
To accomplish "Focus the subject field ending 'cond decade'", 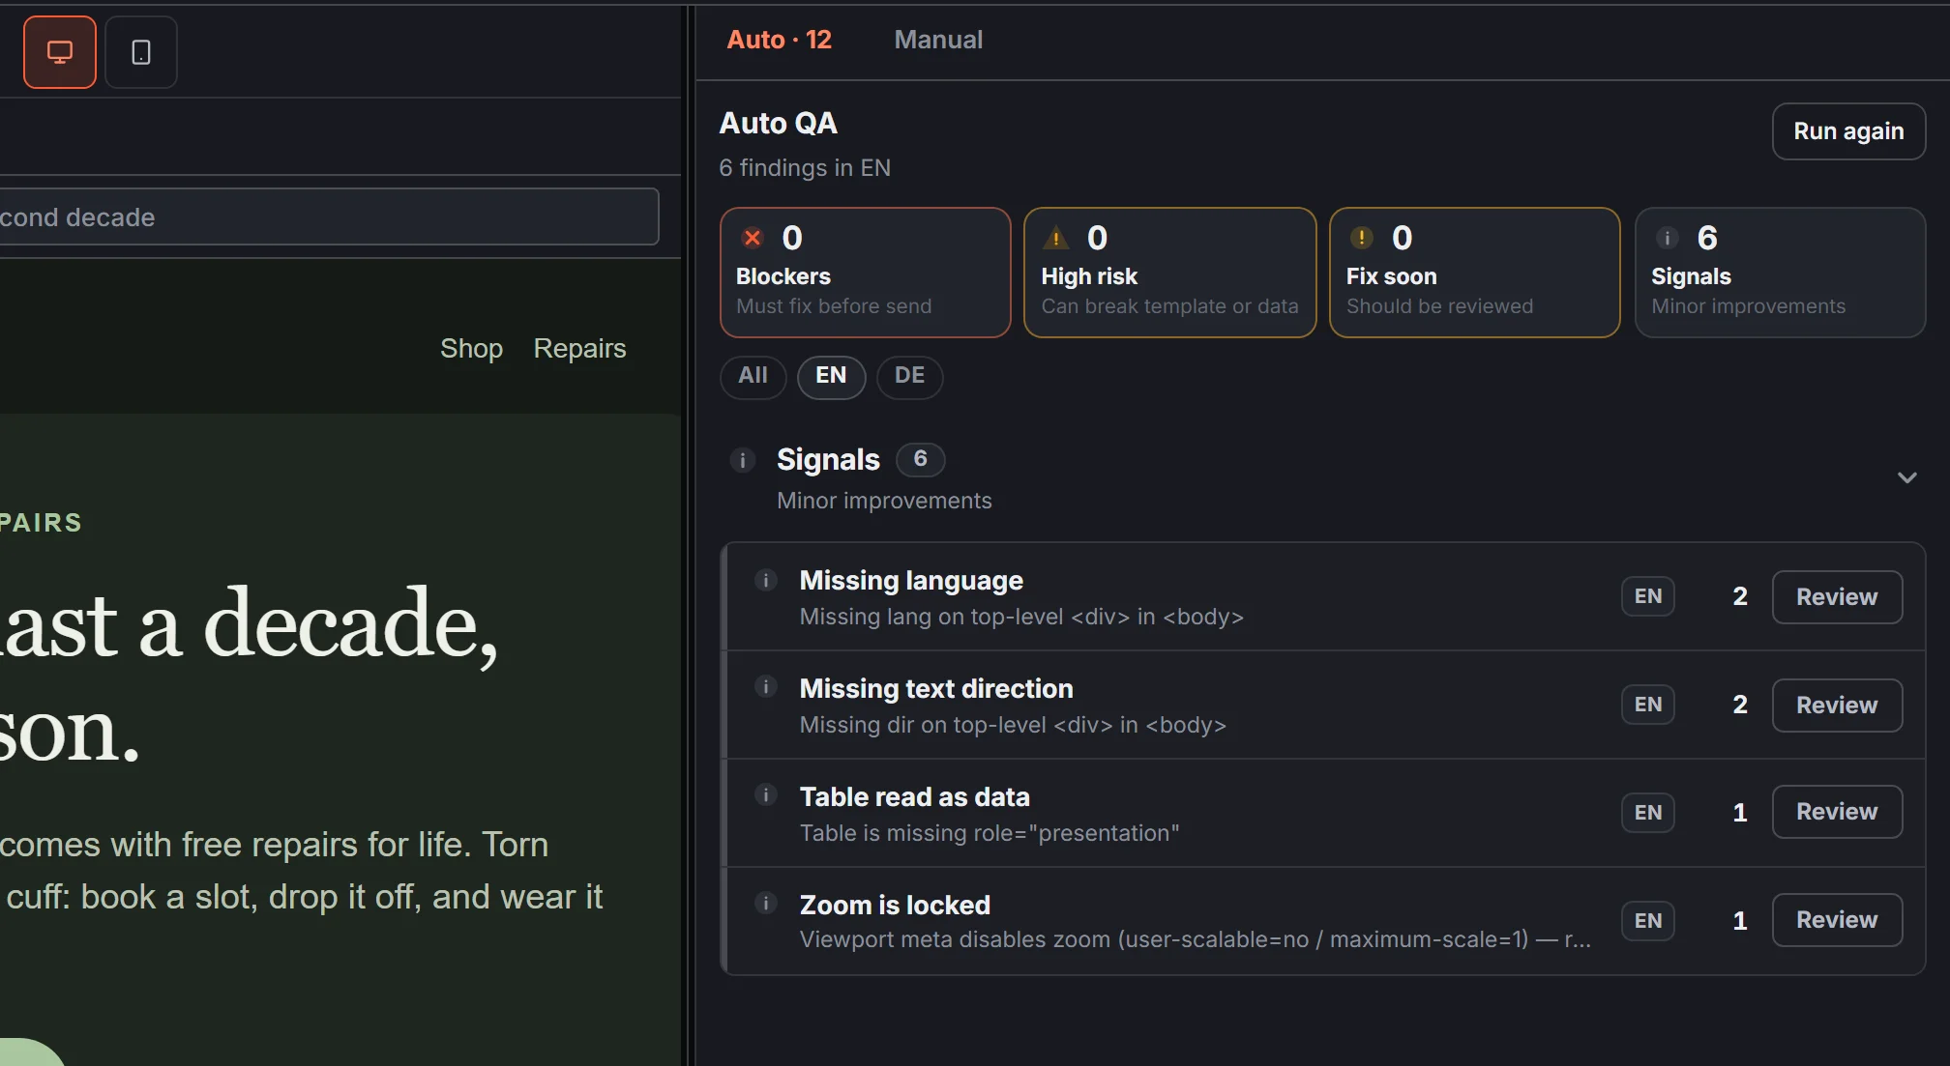I will coord(328,217).
